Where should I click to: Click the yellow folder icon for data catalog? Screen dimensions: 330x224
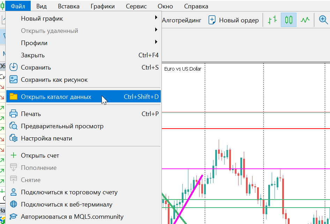(x=14, y=96)
